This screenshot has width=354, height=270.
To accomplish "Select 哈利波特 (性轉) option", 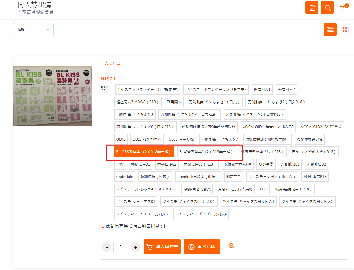I will pos(155,177).
